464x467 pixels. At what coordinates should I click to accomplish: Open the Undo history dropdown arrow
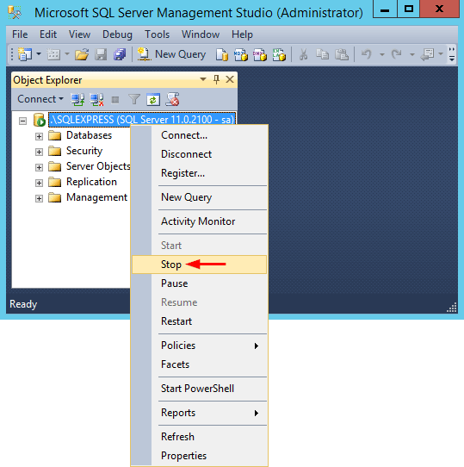(382, 54)
